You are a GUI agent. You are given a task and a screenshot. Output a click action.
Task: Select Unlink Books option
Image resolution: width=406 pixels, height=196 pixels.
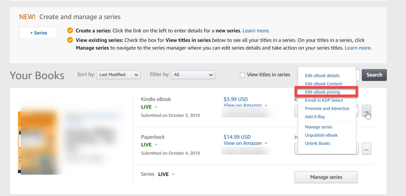318,143
